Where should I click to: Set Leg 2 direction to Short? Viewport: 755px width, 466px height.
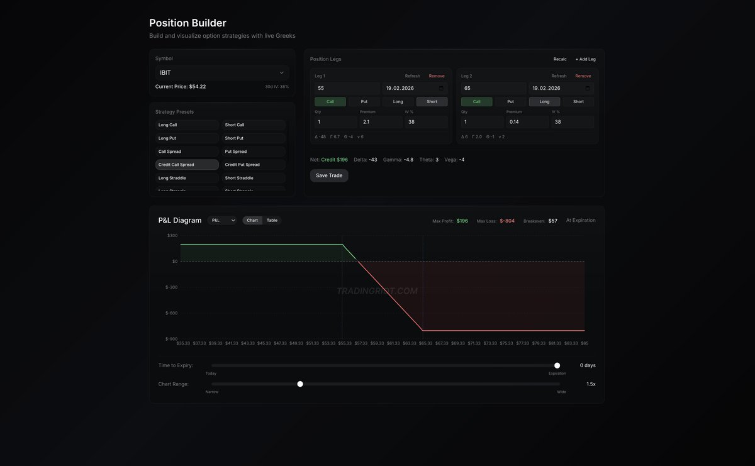tap(578, 101)
